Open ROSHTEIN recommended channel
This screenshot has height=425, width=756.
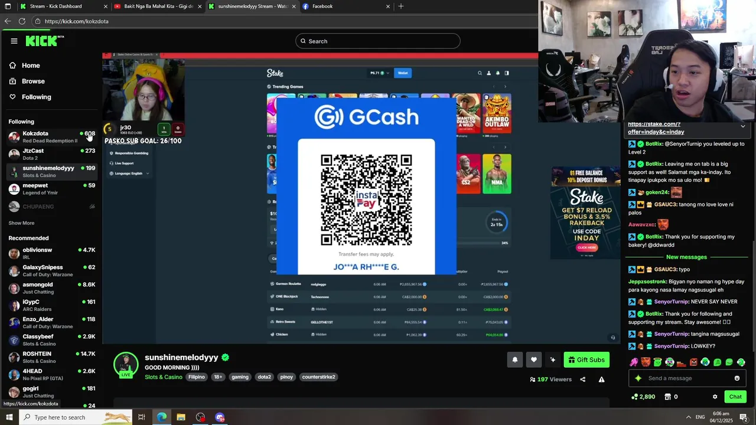tap(52, 357)
